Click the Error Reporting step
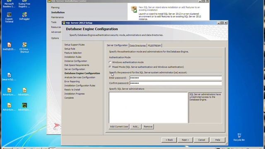Viewport: 265px width, 149px height. (x=72, y=82)
